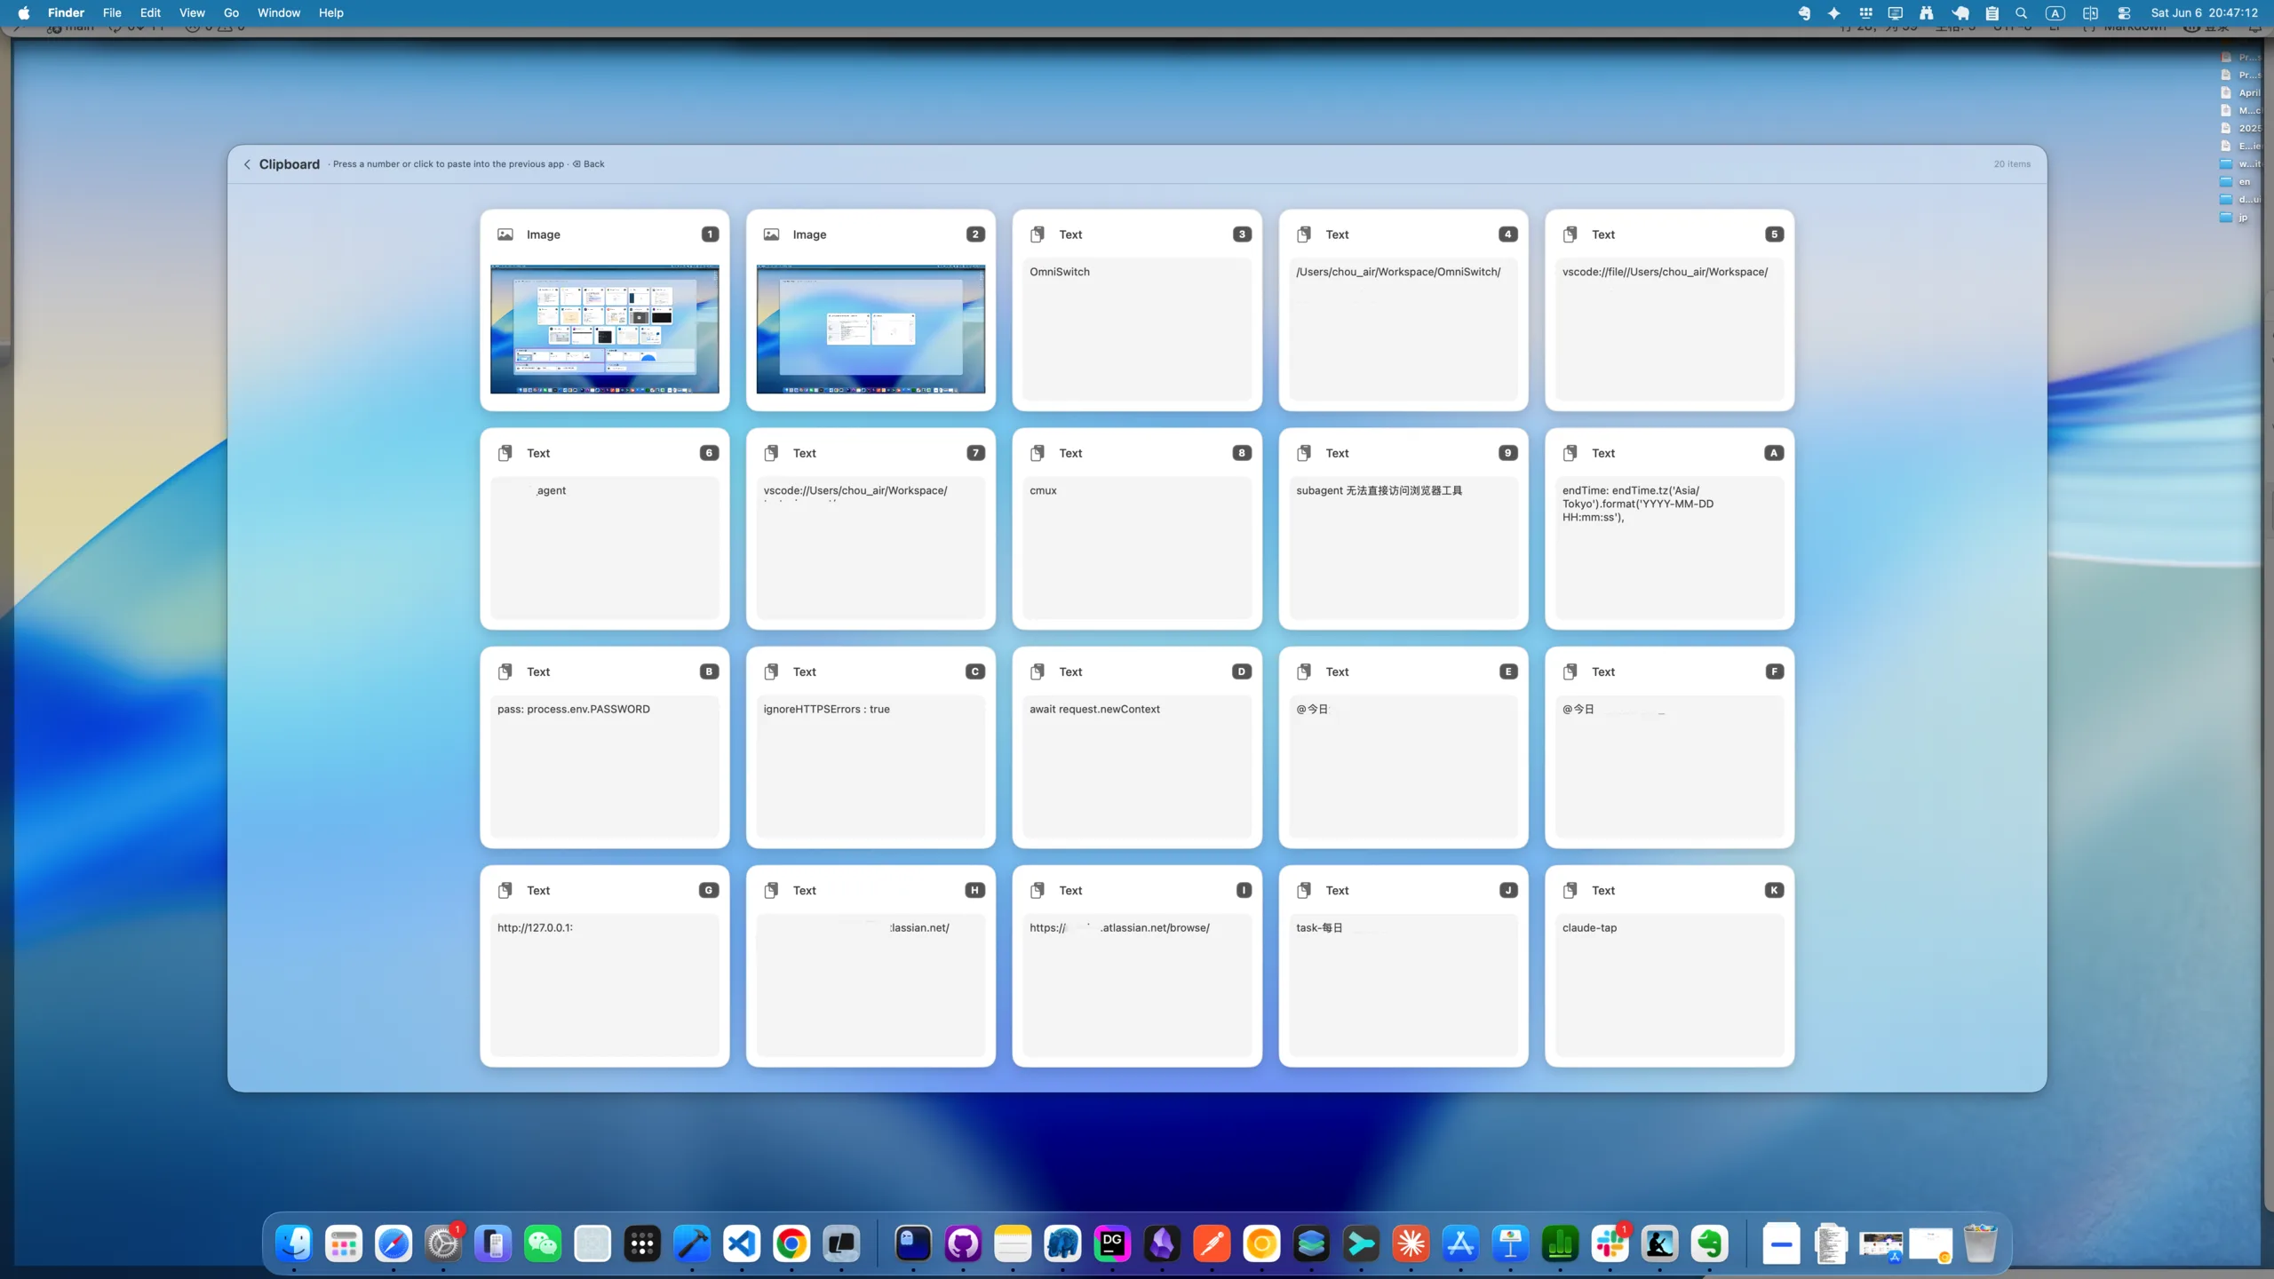Open Control Center from menu bar
Screen dimensions: 2274x1279
tap(2124, 12)
